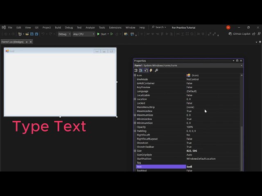Pin the Form1.cs [Design] tab
This screenshot has width=262, height=196.
coord(27,42)
